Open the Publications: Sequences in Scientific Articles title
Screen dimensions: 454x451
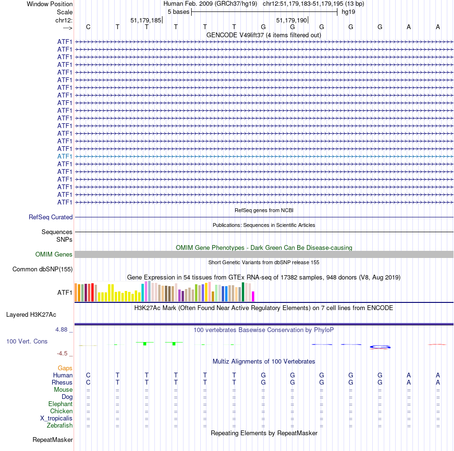pyautogui.click(x=264, y=225)
